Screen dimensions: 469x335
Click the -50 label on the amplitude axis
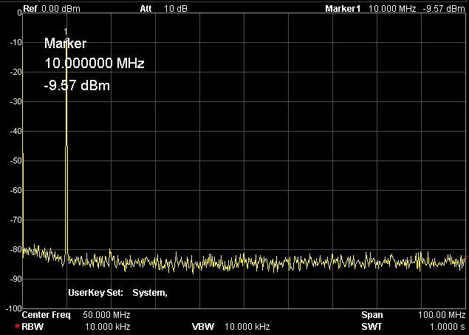click(13, 160)
